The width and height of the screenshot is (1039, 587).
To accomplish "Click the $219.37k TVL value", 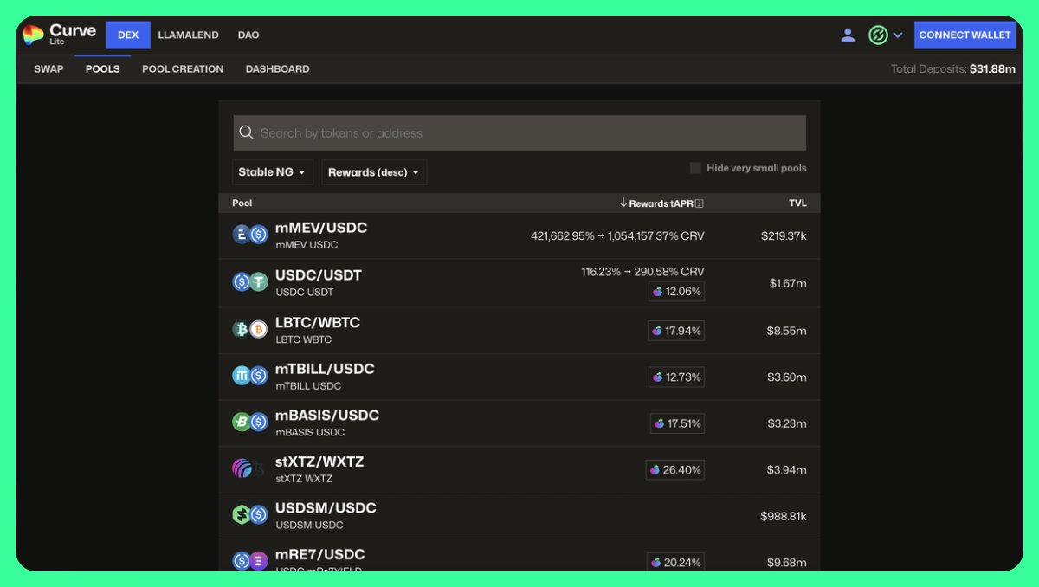I will click(784, 235).
